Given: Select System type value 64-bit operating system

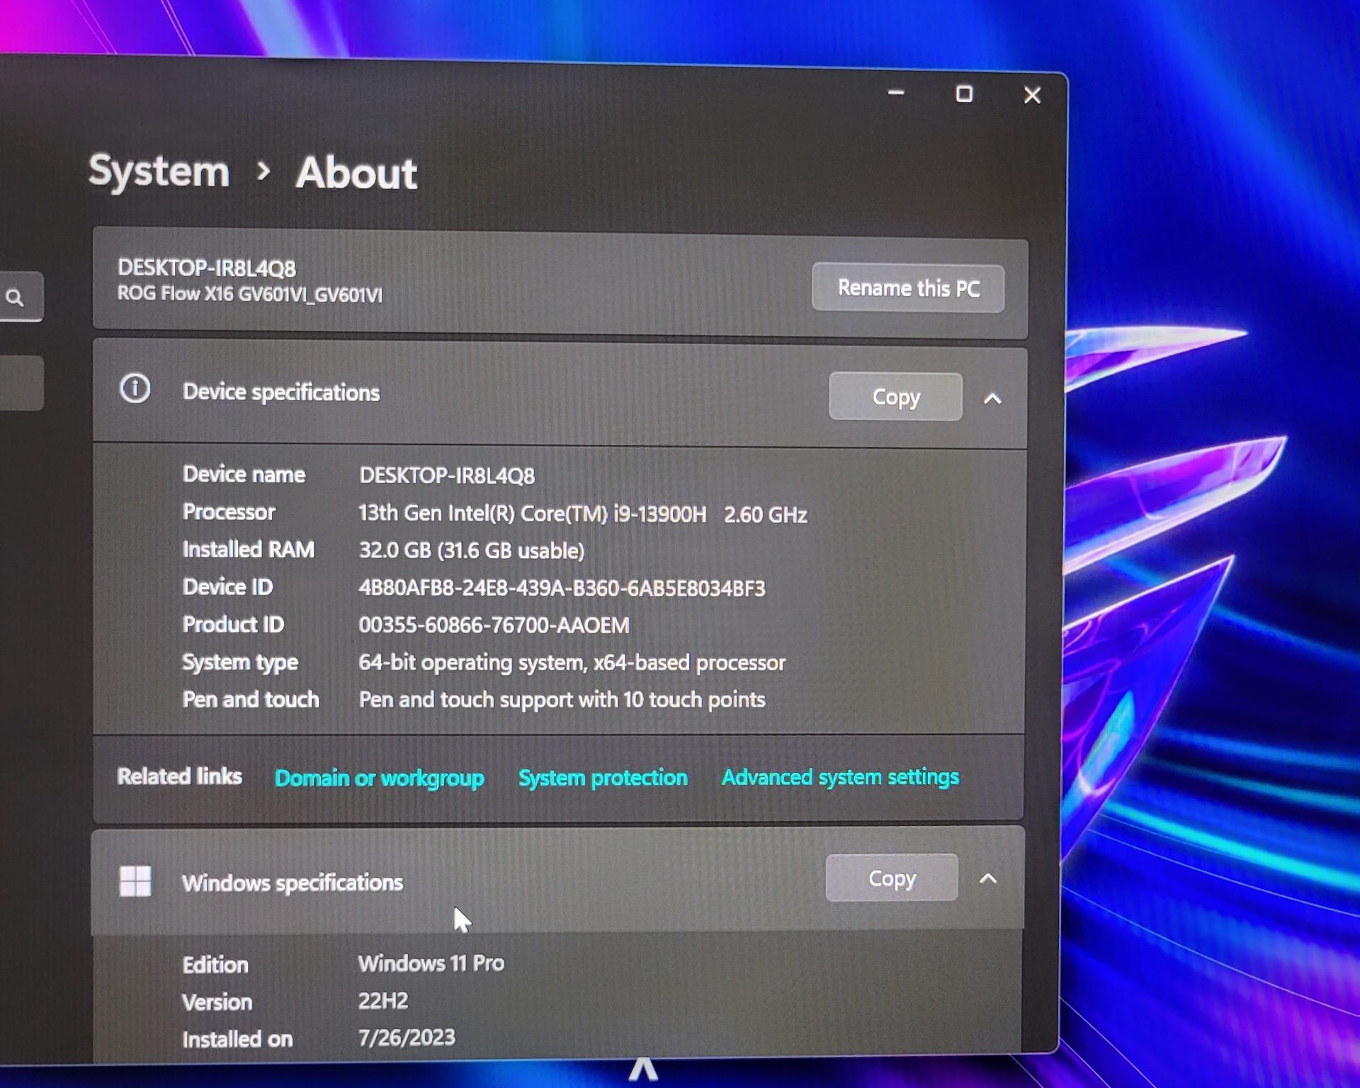Looking at the screenshot, I should (x=572, y=662).
